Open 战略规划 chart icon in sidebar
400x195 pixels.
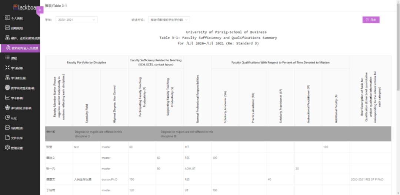click(x=7, y=28)
